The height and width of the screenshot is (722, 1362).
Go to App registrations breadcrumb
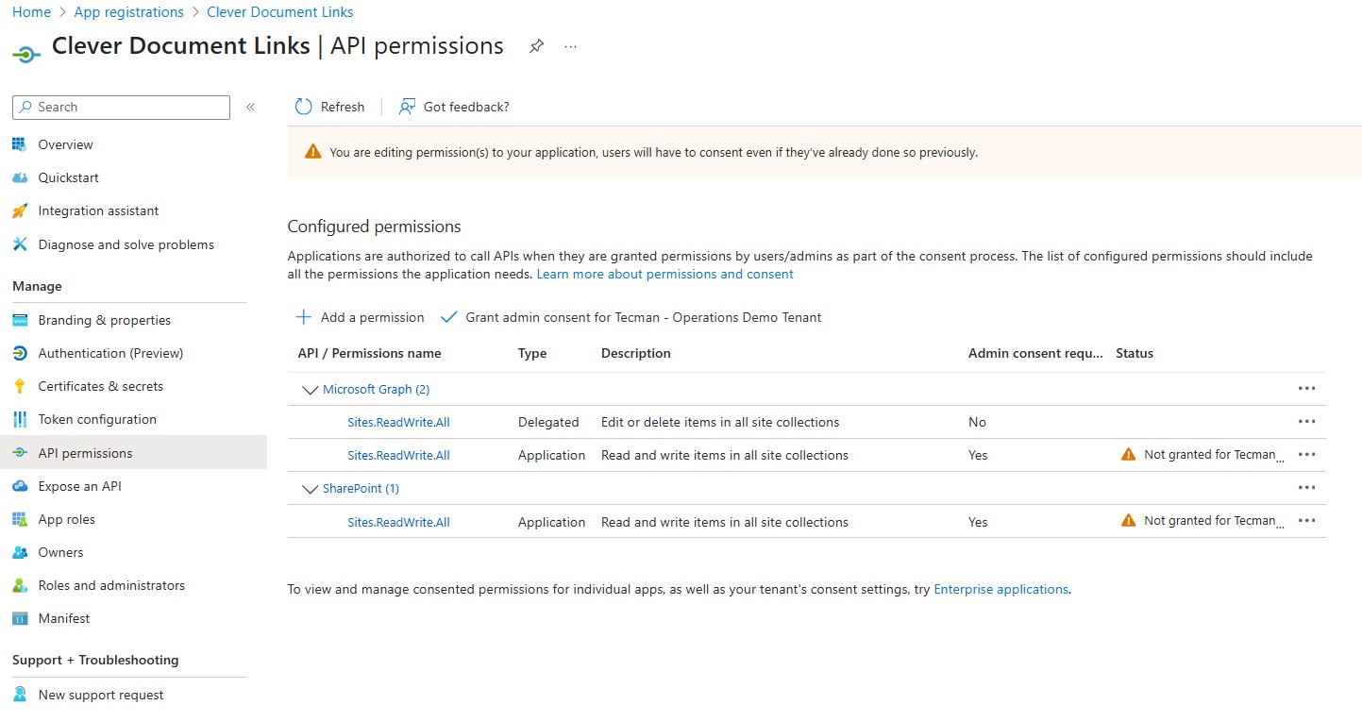click(x=128, y=12)
